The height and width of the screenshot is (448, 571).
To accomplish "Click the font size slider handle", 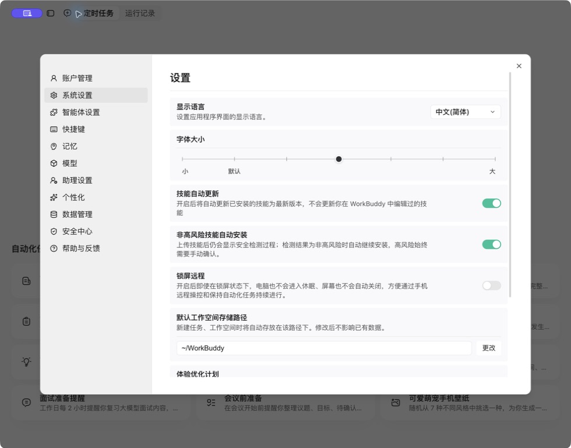I will [339, 159].
